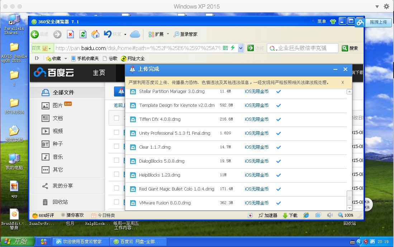Open the 扩展 extensions dropdown arrow
This screenshot has height=247, width=394.
[x=168, y=34]
